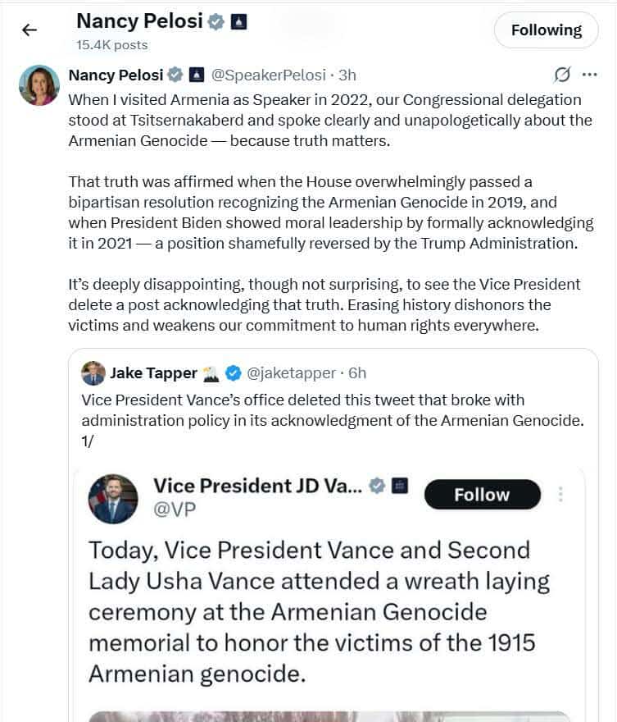Click the verified badge next to Vice President JD Vance
This screenshot has height=722, width=617.
378,485
